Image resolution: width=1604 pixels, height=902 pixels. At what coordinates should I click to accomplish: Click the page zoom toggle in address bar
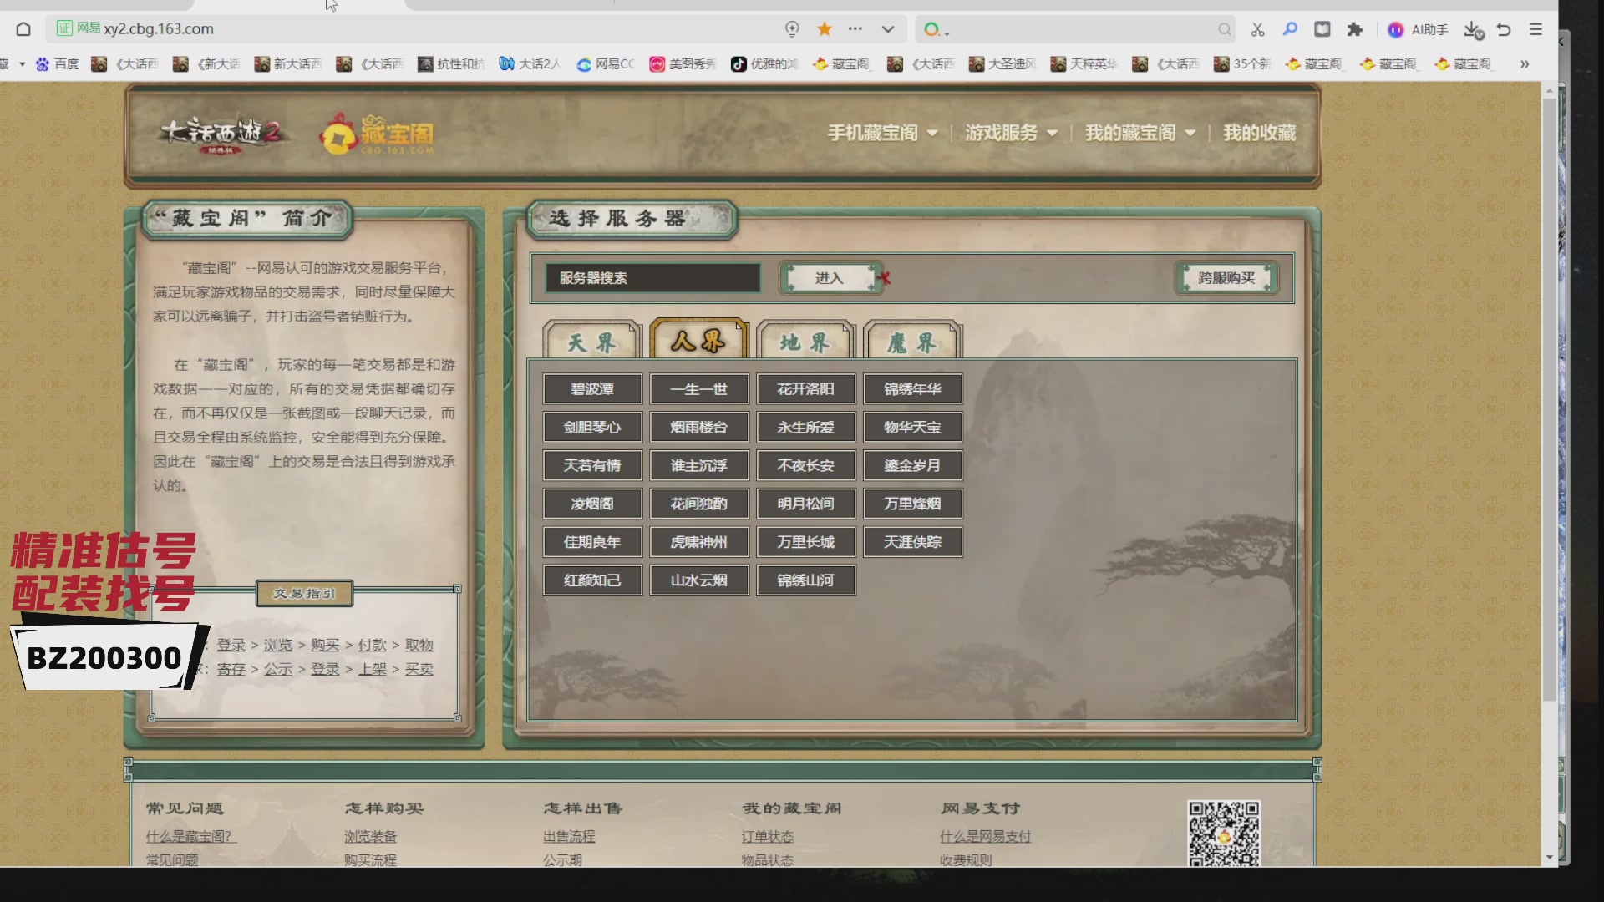click(x=792, y=28)
